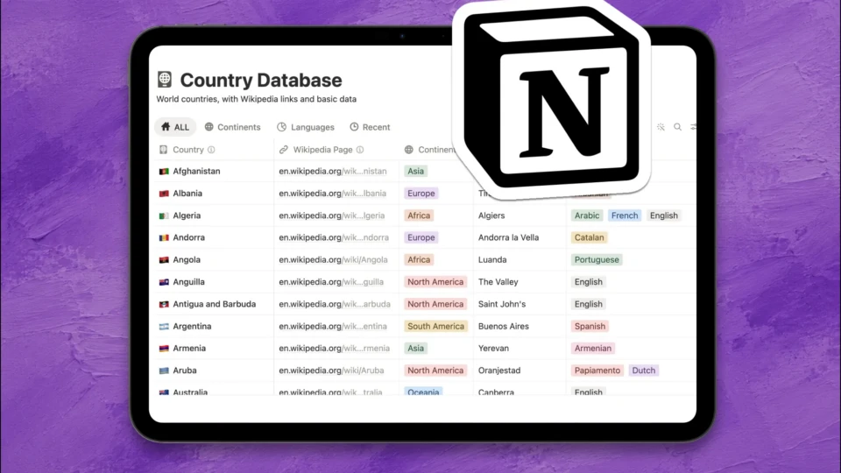This screenshot has height=473, width=841.
Task: Switch to the Continents tab
Action: (232, 127)
